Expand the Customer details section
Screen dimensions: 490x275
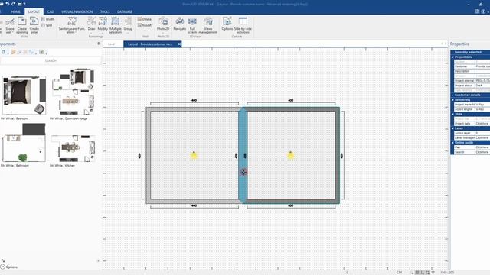point(452,95)
